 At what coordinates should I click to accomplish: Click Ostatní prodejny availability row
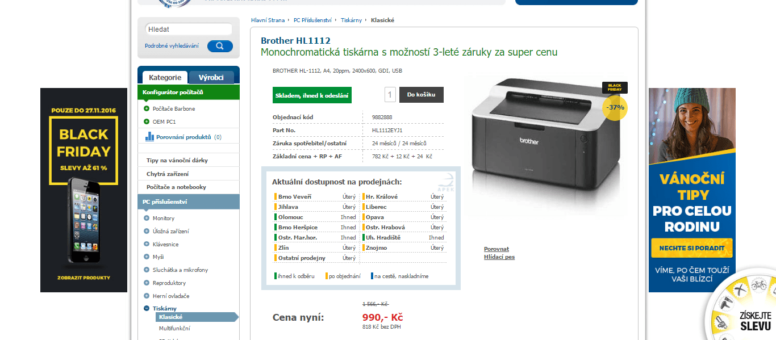[315, 258]
